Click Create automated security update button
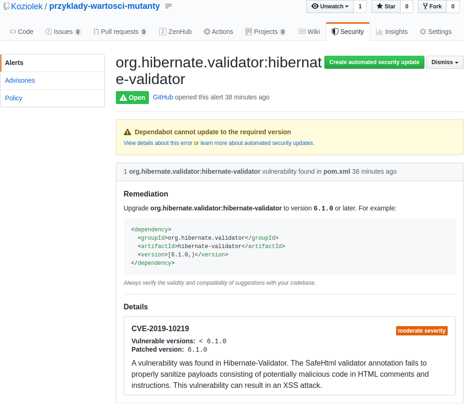 pyautogui.click(x=374, y=62)
